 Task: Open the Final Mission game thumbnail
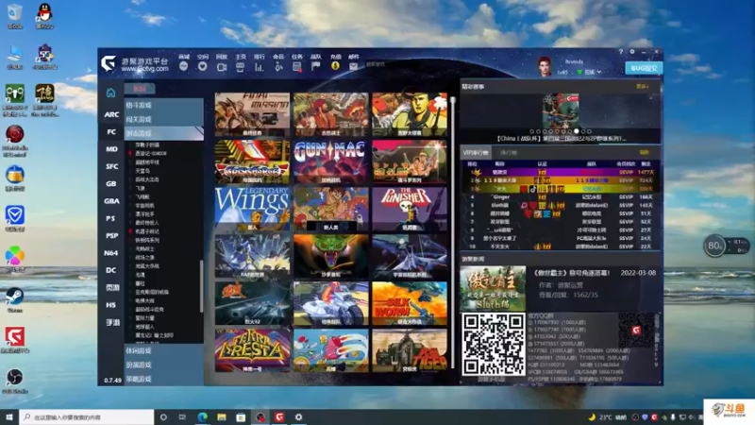pos(252,114)
